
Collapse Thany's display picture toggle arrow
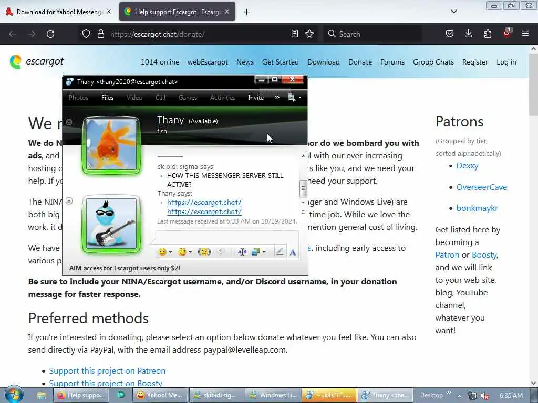click(69, 122)
